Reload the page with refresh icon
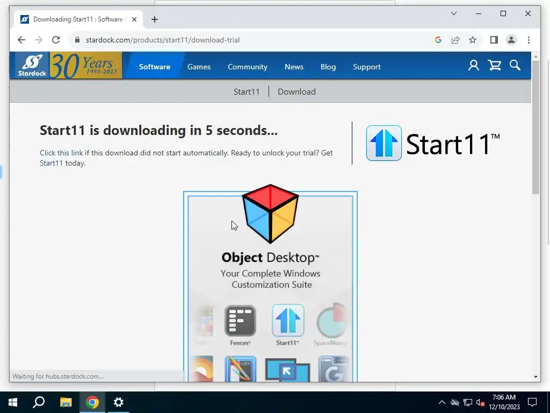This screenshot has height=413, width=550. pyautogui.click(x=56, y=40)
